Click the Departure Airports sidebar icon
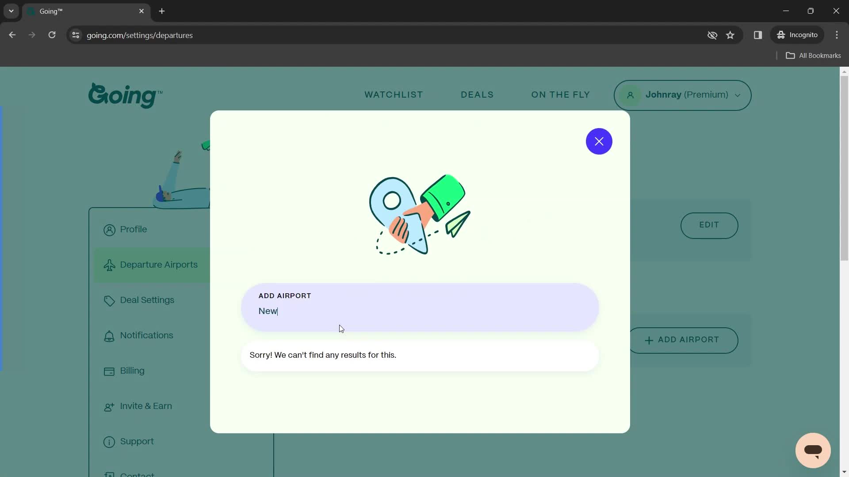This screenshot has height=477, width=849. (110, 265)
